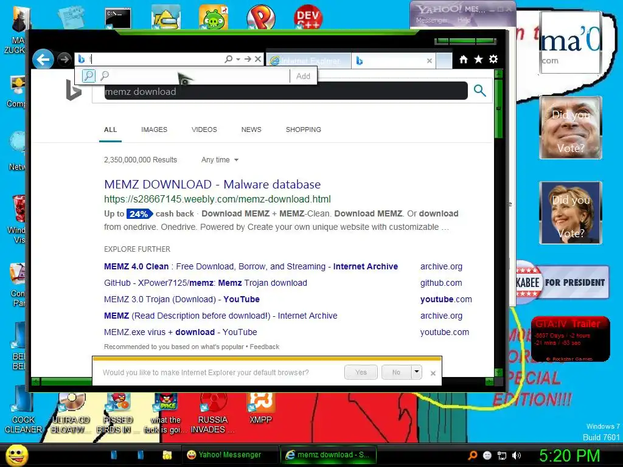The height and width of the screenshot is (467, 623).
Task: Click the smiley Start button
Action: (17, 455)
